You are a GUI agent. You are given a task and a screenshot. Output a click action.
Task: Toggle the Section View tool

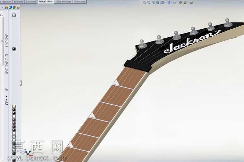(158, 3)
